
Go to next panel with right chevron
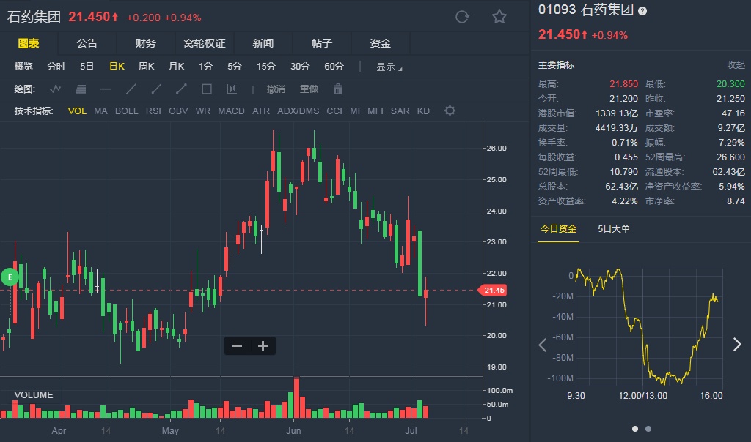tap(737, 345)
